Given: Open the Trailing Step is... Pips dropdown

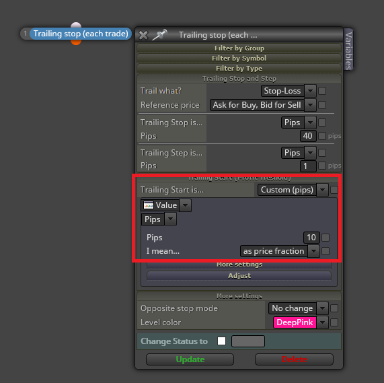Looking at the screenshot, I should point(299,153).
